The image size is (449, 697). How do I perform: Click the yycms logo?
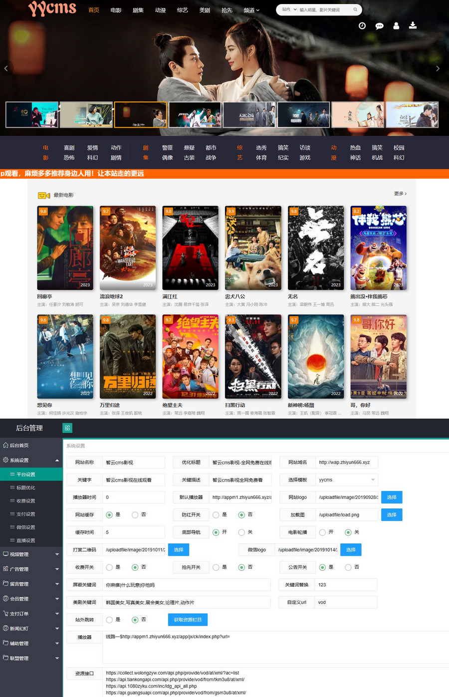tap(52, 9)
